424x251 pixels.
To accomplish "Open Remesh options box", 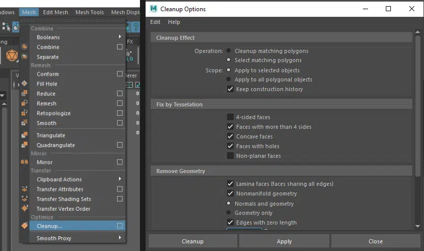I will pos(120,103).
